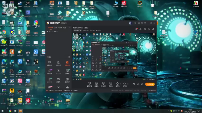
Task: Click the record video icon beside the orange button
Action: pos(134,84)
